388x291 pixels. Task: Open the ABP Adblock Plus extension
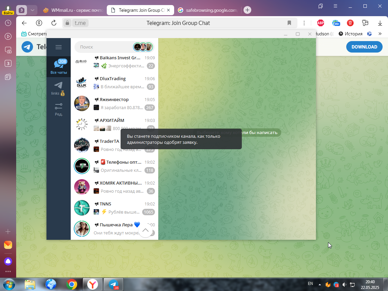(320, 23)
